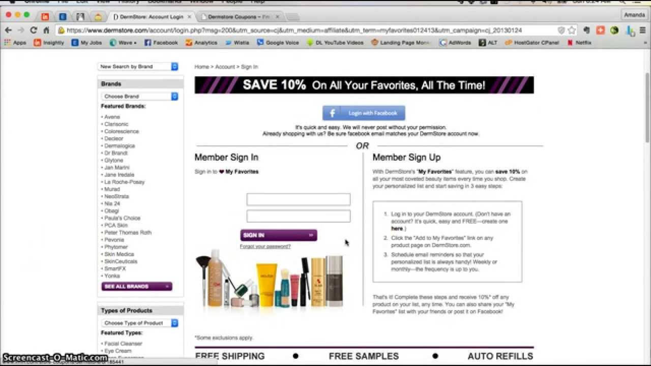Open the Wistia bookmark
The image size is (651, 366).
(237, 43)
